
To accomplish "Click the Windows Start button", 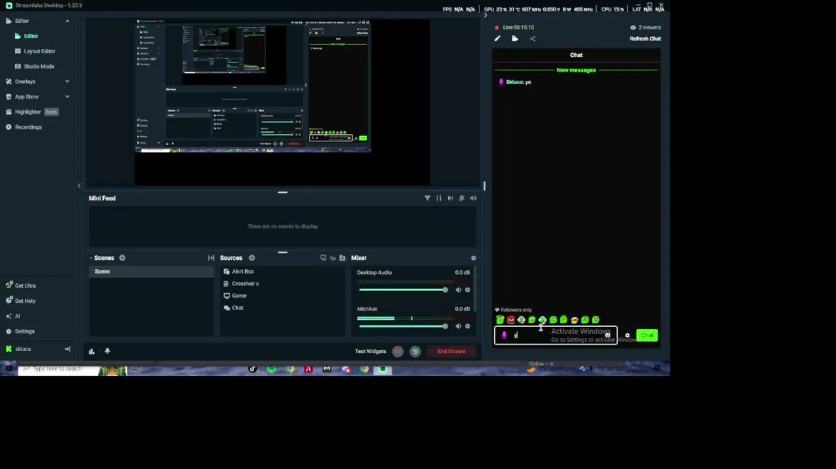I will click(x=8, y=369).
